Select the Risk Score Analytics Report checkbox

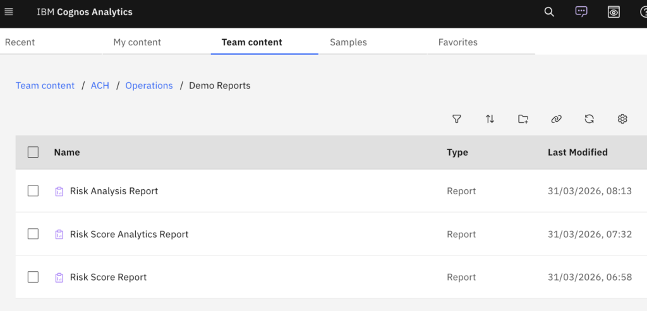click(33, 234)
